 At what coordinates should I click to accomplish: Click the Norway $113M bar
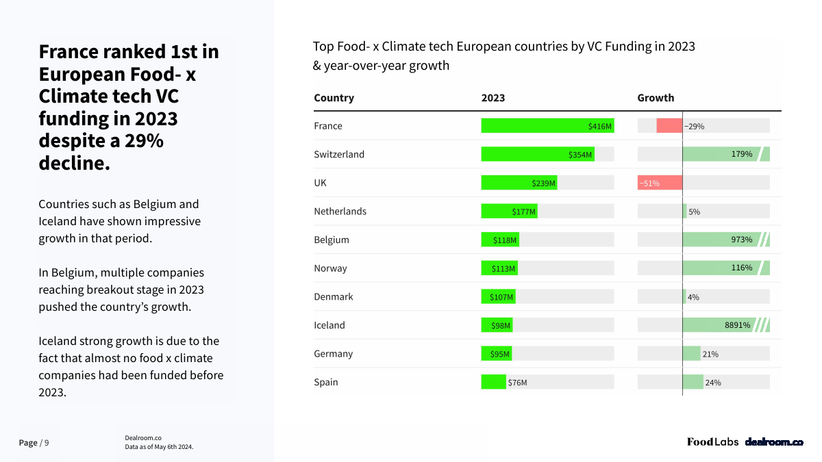[x=499, y=268]
